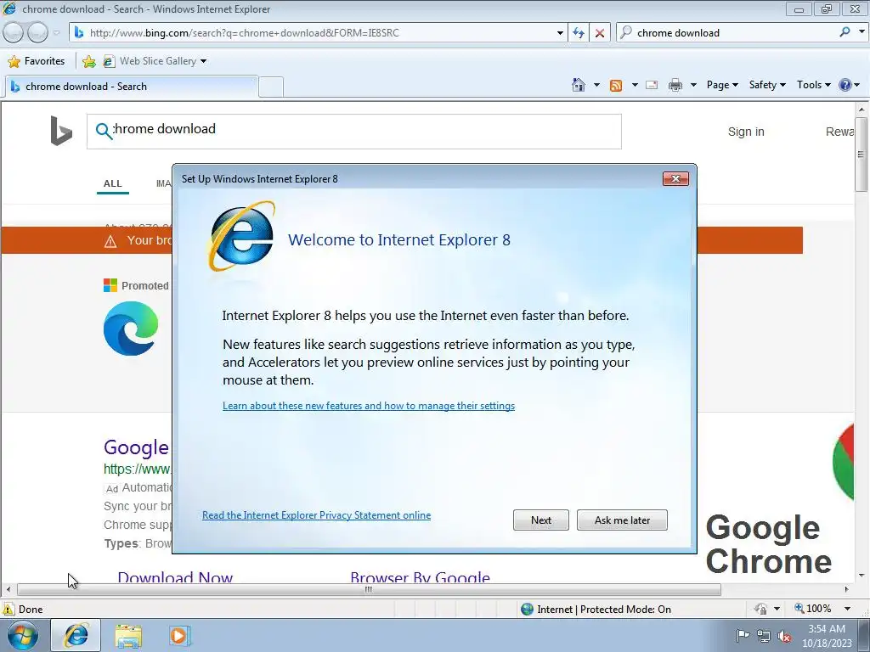Screen dimensions: 870x652
Task: Open a new blank tab
Action: click(x=271, y=87)
